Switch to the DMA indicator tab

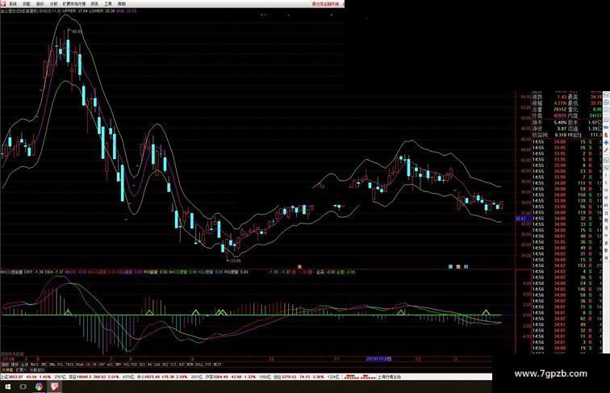coord(52,365)
